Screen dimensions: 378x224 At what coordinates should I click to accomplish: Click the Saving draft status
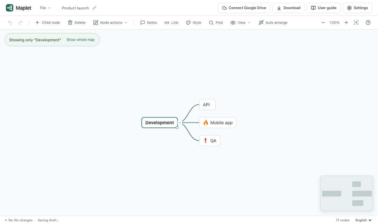(48, 220)
